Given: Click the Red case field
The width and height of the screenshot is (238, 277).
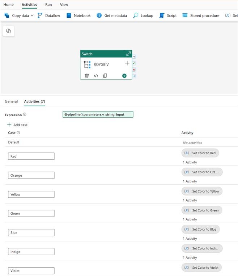Looking at the screenshot, I should (x=31, y=156).
